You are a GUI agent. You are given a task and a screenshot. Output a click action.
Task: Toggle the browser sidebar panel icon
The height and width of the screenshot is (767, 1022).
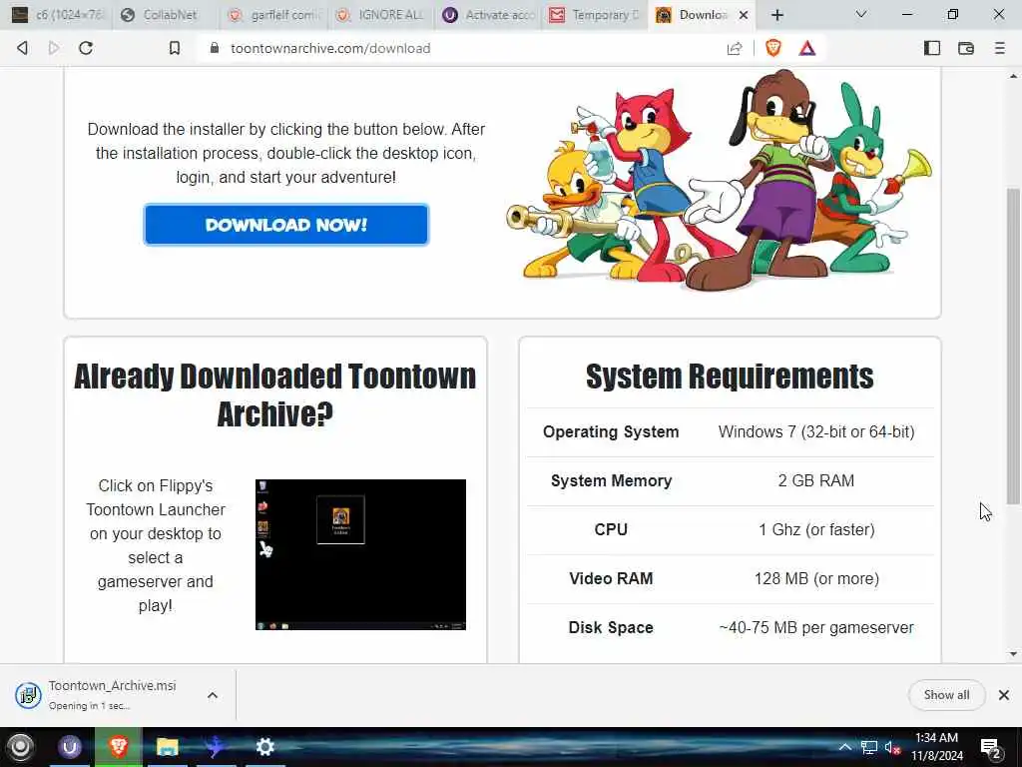coord(932,48)
